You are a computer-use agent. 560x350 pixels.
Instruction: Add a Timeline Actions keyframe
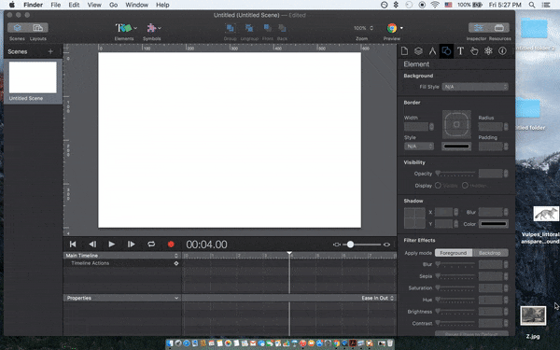(x=176, y=263)
